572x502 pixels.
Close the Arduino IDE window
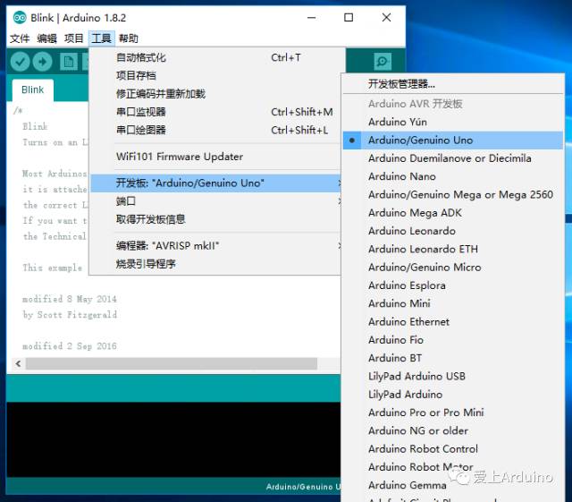click(x=386, y=18)
